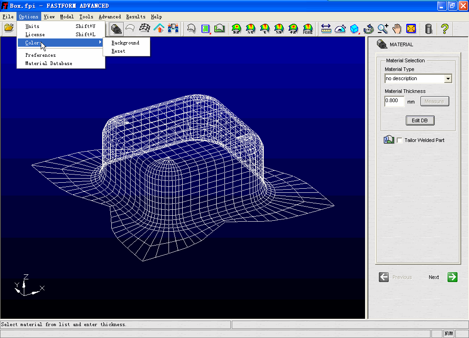
Task: Open the Advanced menu
Action: click(x=110, y=17)
